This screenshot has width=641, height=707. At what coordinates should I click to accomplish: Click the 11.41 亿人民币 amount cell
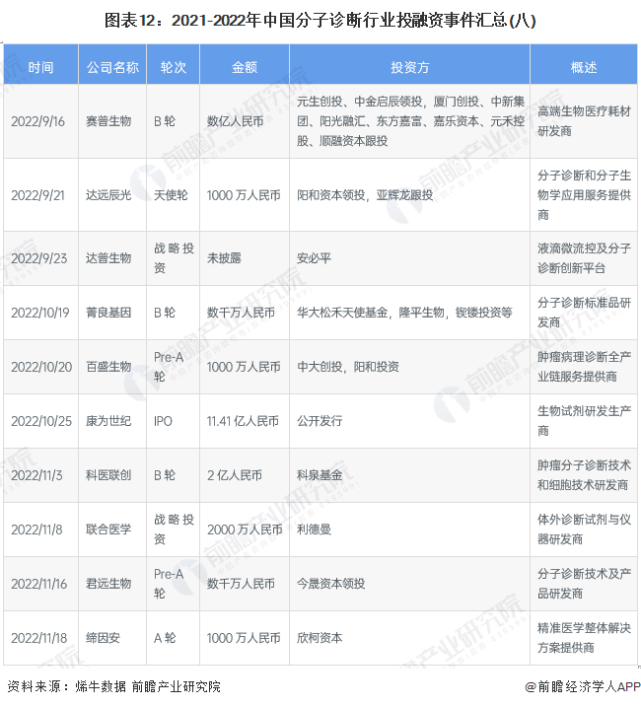243,421
